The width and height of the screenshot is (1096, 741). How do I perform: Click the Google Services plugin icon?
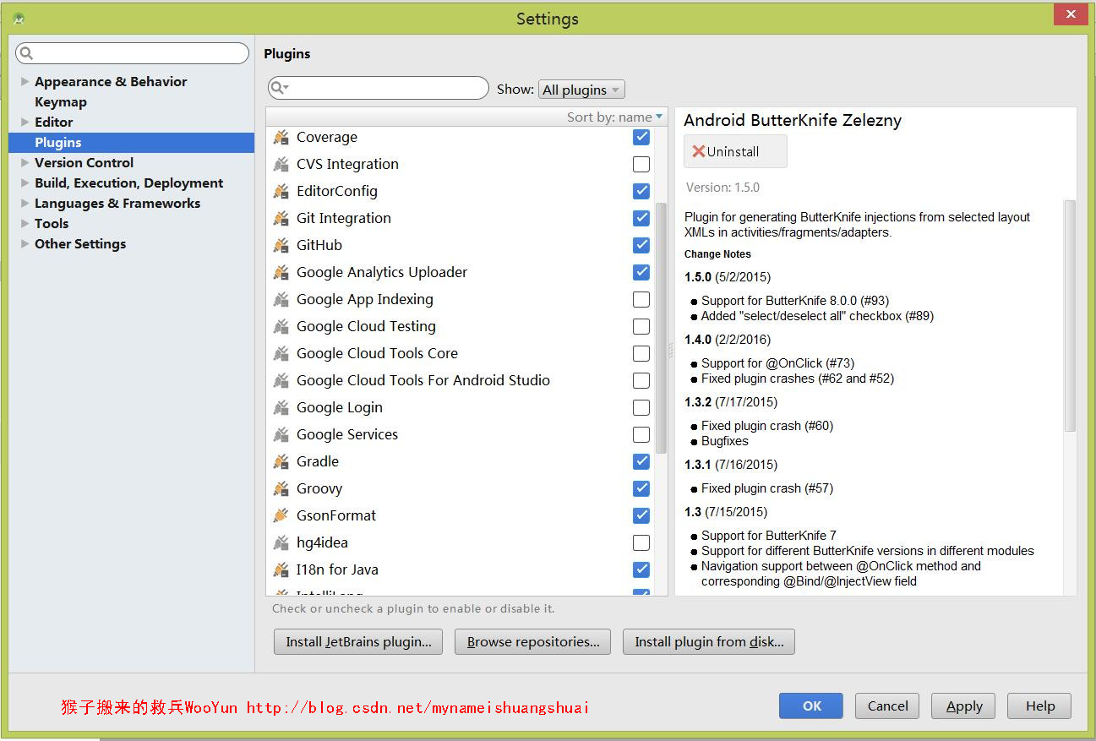[281, 434]
